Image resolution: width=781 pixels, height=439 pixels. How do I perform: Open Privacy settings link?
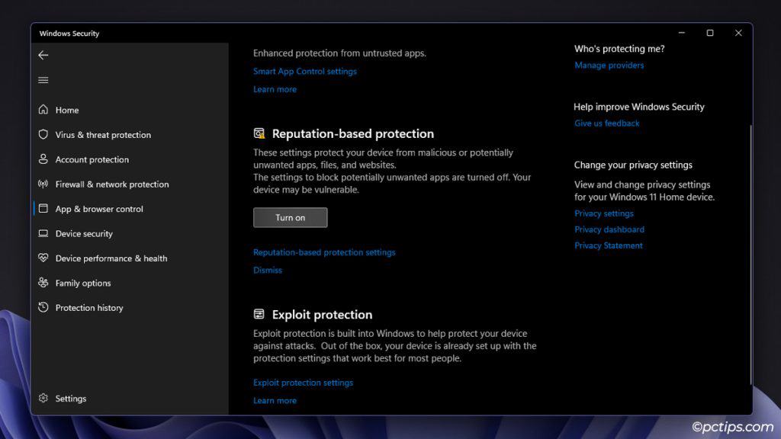click(x=604, y=213)
